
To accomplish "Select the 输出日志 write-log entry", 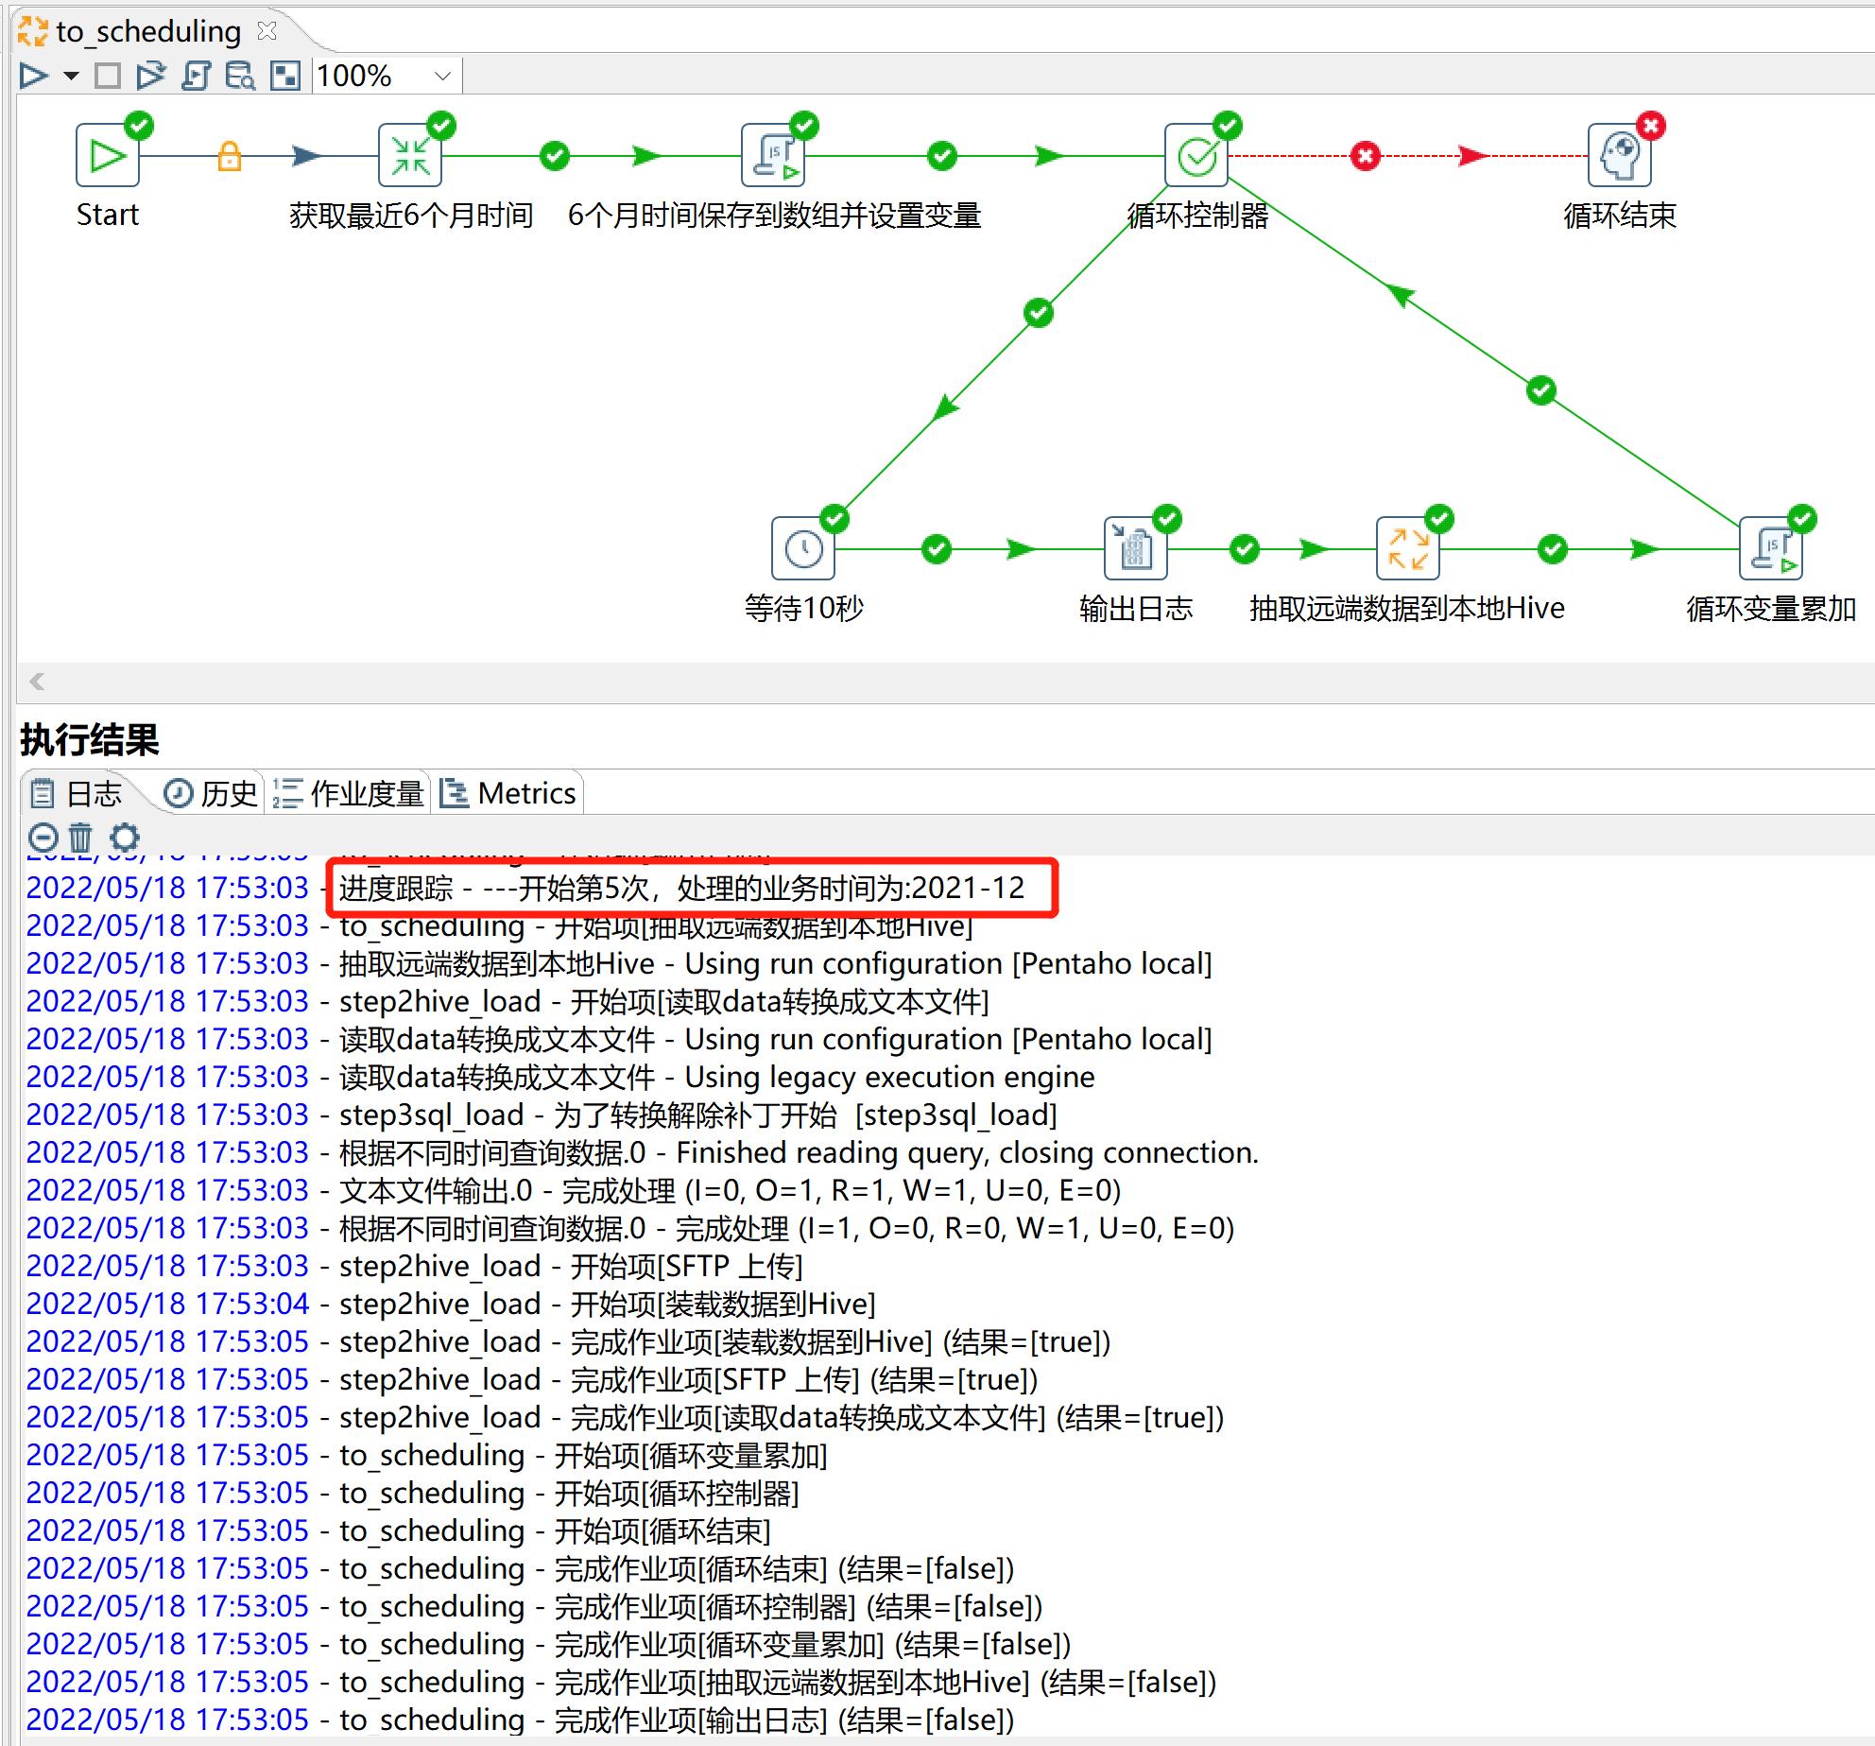I will (1136, 548).
